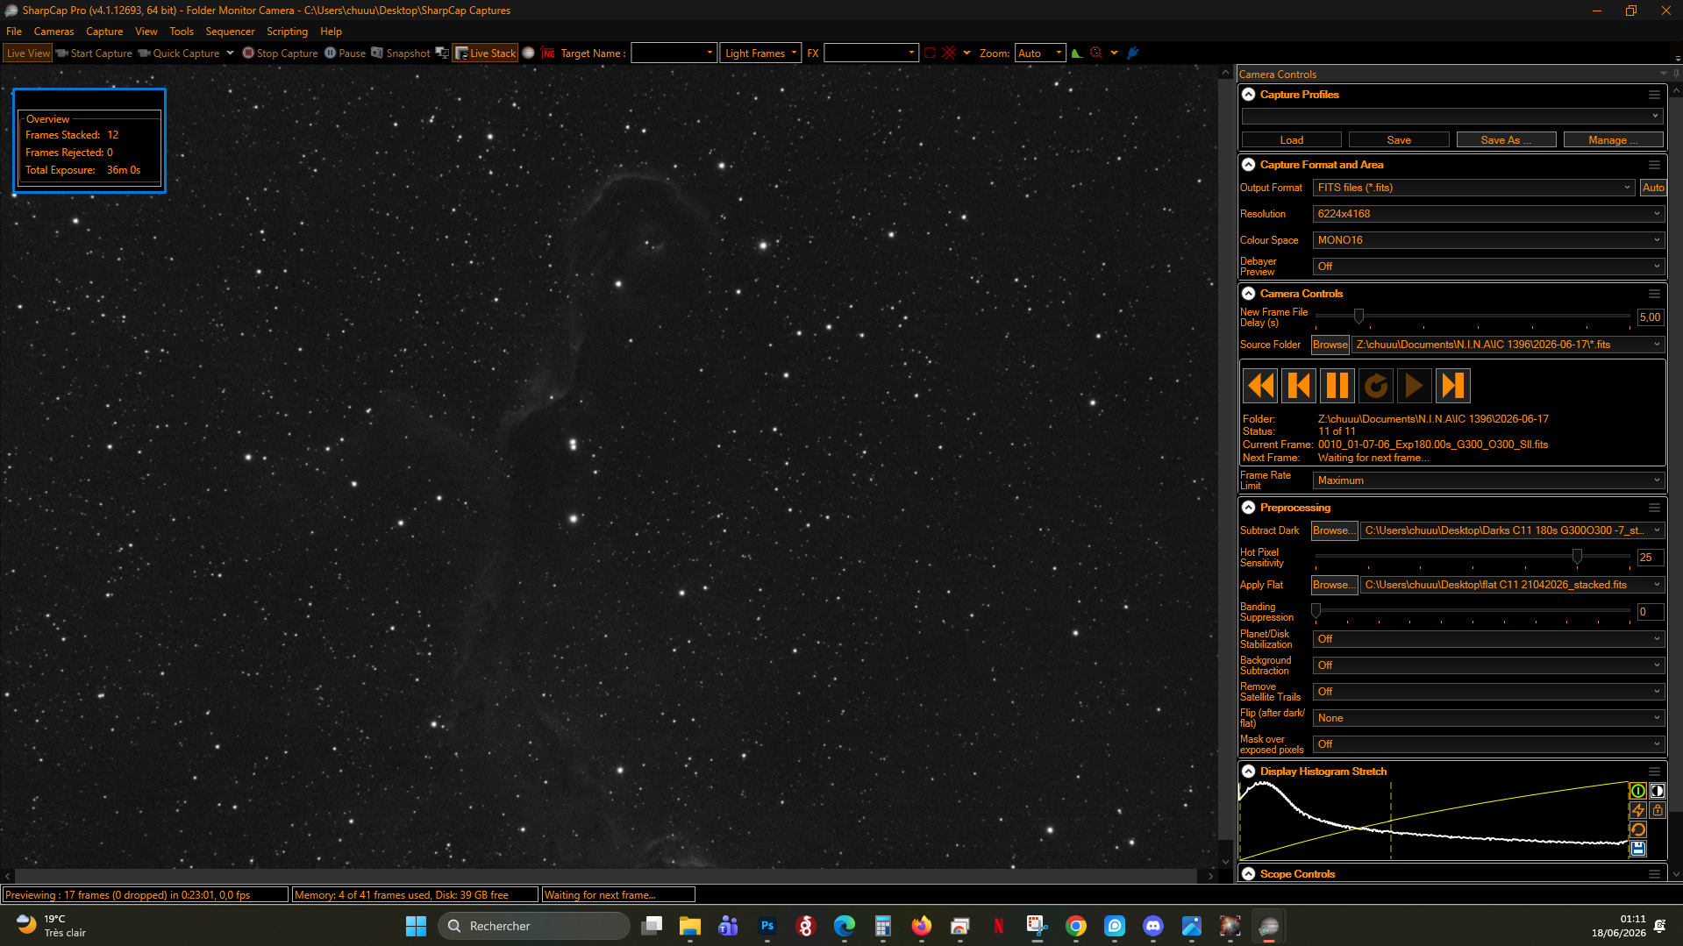The width and height of the screenshot is (1683, 946).
Task: Click the Save As profile button
Action: [1506, 140]
